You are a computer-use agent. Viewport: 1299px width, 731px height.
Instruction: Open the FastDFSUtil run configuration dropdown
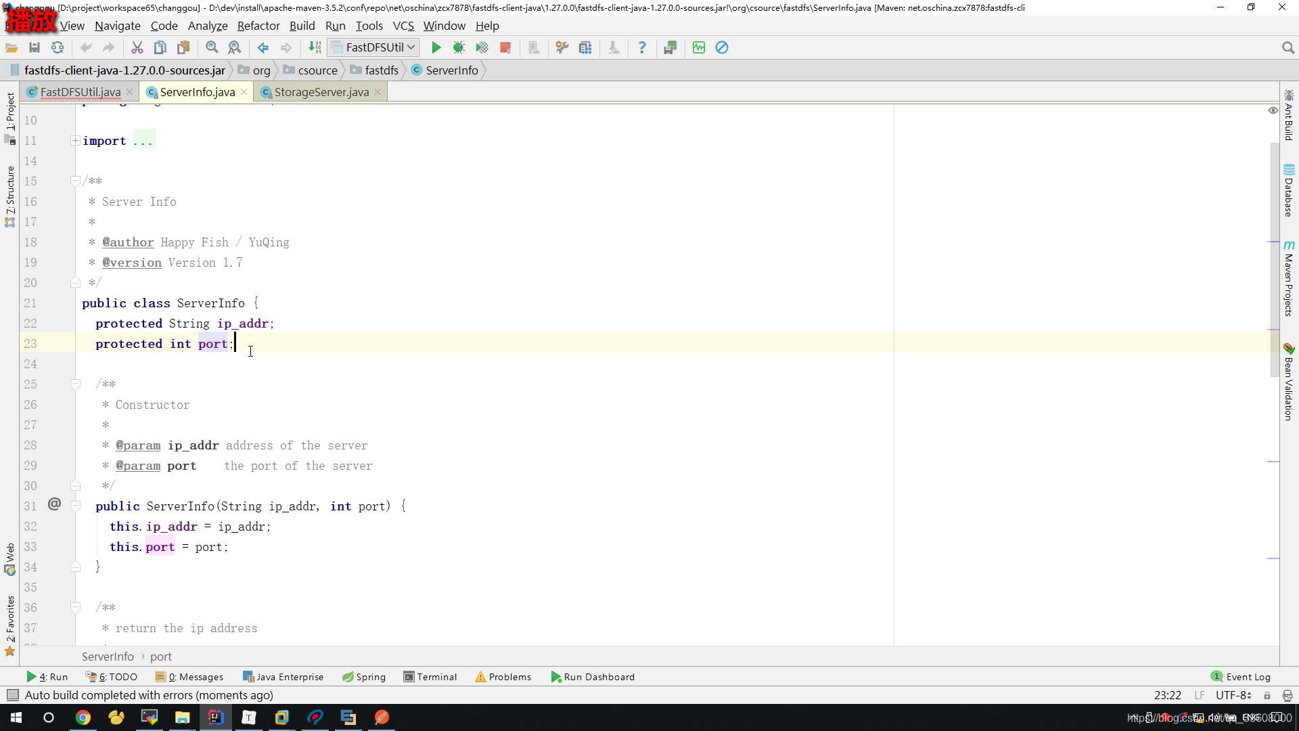(373, 47)
